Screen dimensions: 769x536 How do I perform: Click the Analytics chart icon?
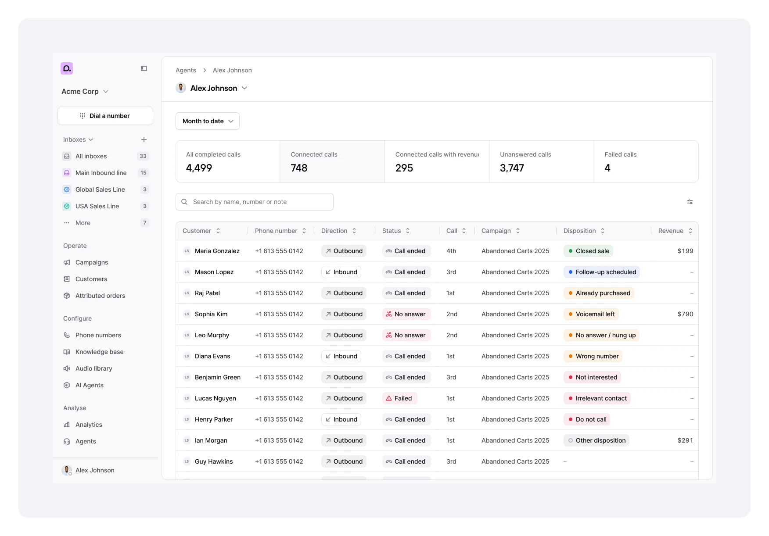click(x=67, y=425)
